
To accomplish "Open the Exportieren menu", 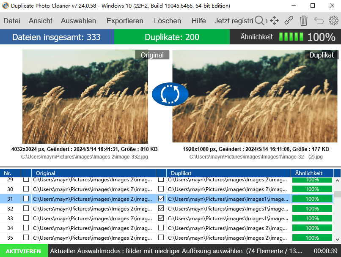I will pyautogui.click(x=126, y=20).
